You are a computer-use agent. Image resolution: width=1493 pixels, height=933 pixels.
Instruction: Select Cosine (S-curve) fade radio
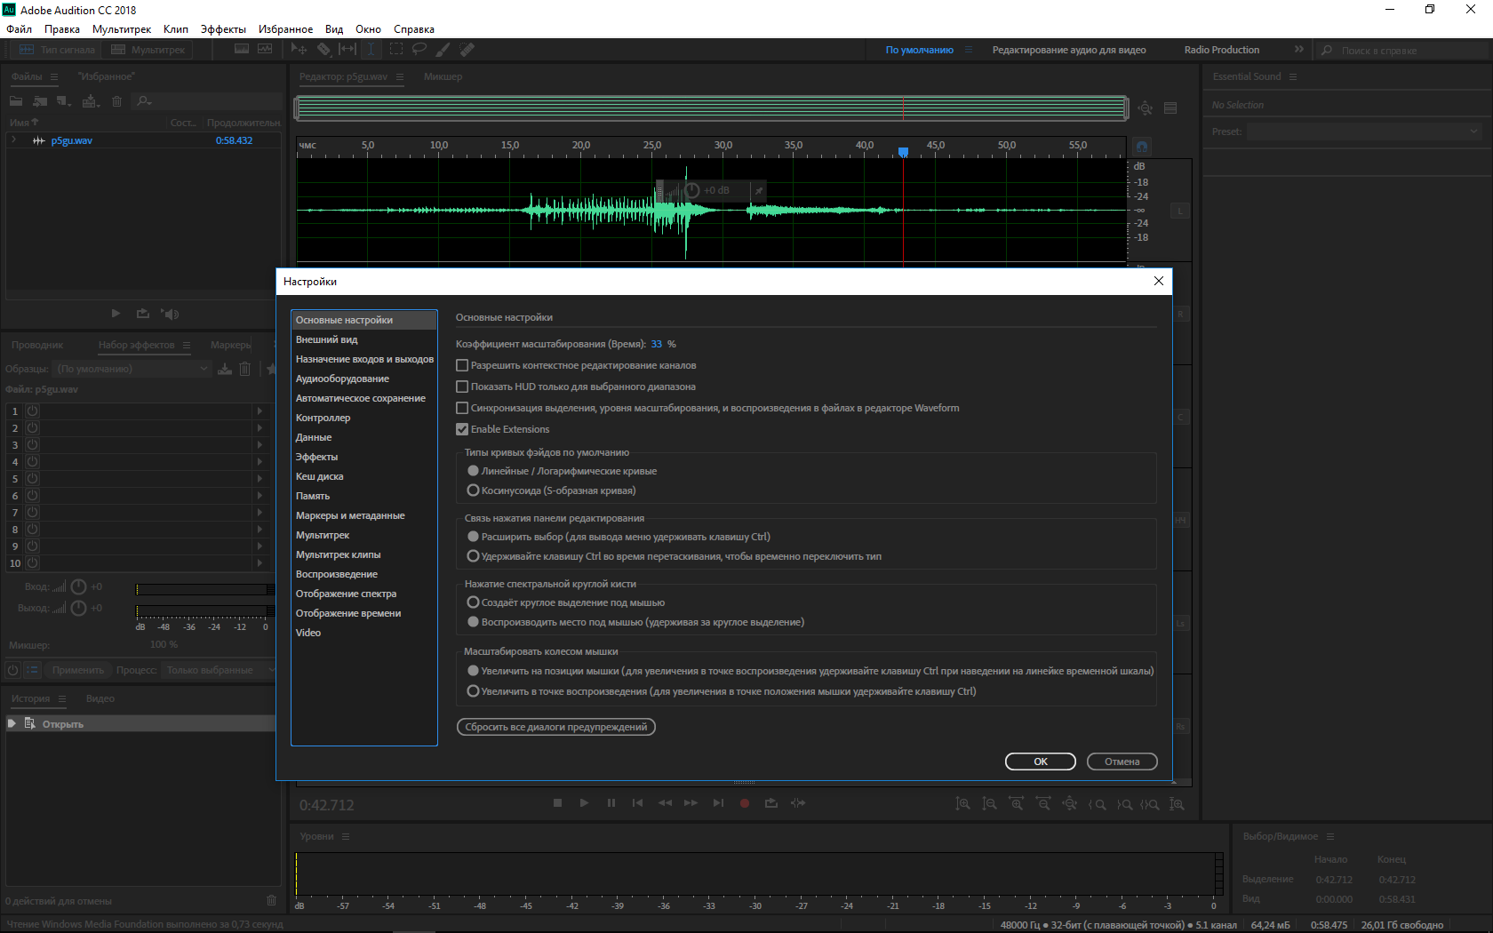coord(474,490)
